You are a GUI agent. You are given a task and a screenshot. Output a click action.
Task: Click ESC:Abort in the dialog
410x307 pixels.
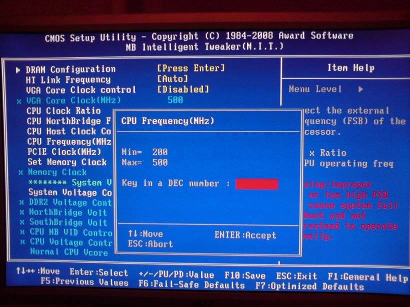pyautogui.click(x=150, y=244)
